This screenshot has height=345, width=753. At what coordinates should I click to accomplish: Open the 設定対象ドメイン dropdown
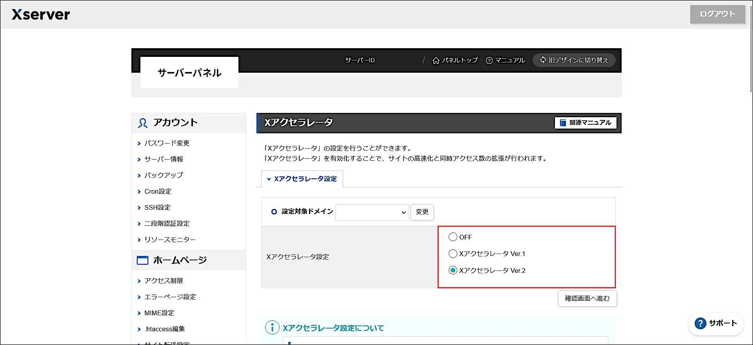[x=371, y=212]
